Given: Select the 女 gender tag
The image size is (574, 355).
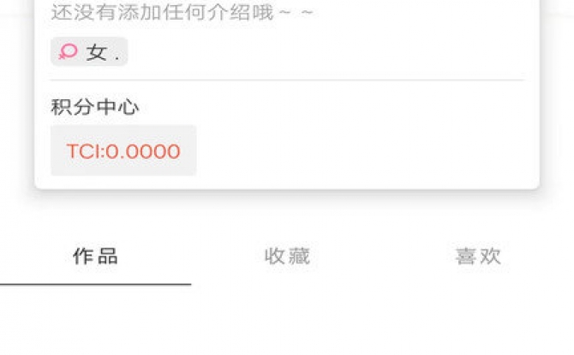Looking at the screenshot, I should (x=89, y=51).
